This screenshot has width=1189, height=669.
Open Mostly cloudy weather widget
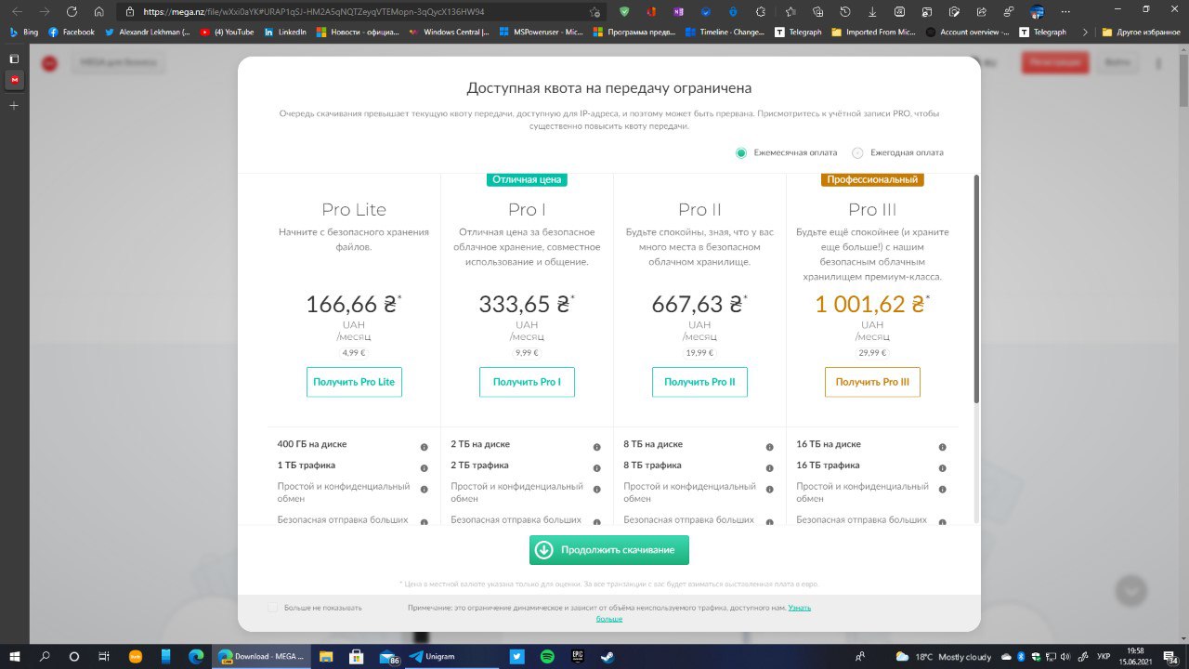(943, 656)
